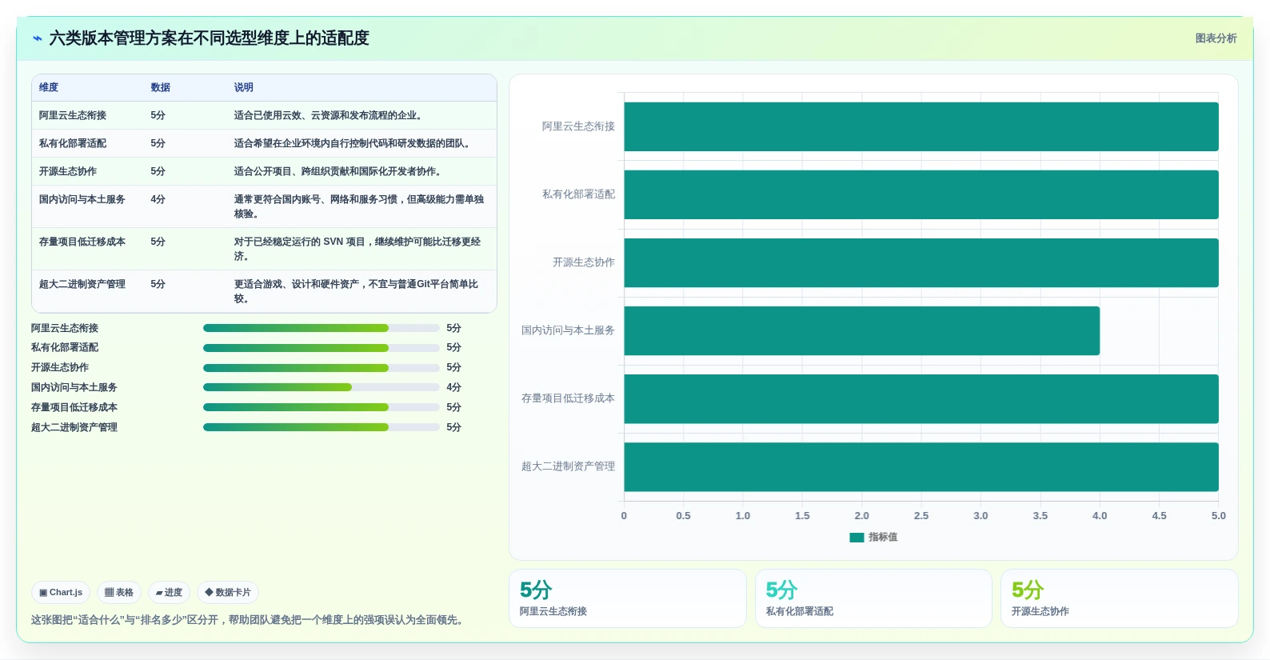1270x660 pixels.
Task: Click the title 六类版本管理方案在不同选型维度上的适配度
Action: (210, 38)
